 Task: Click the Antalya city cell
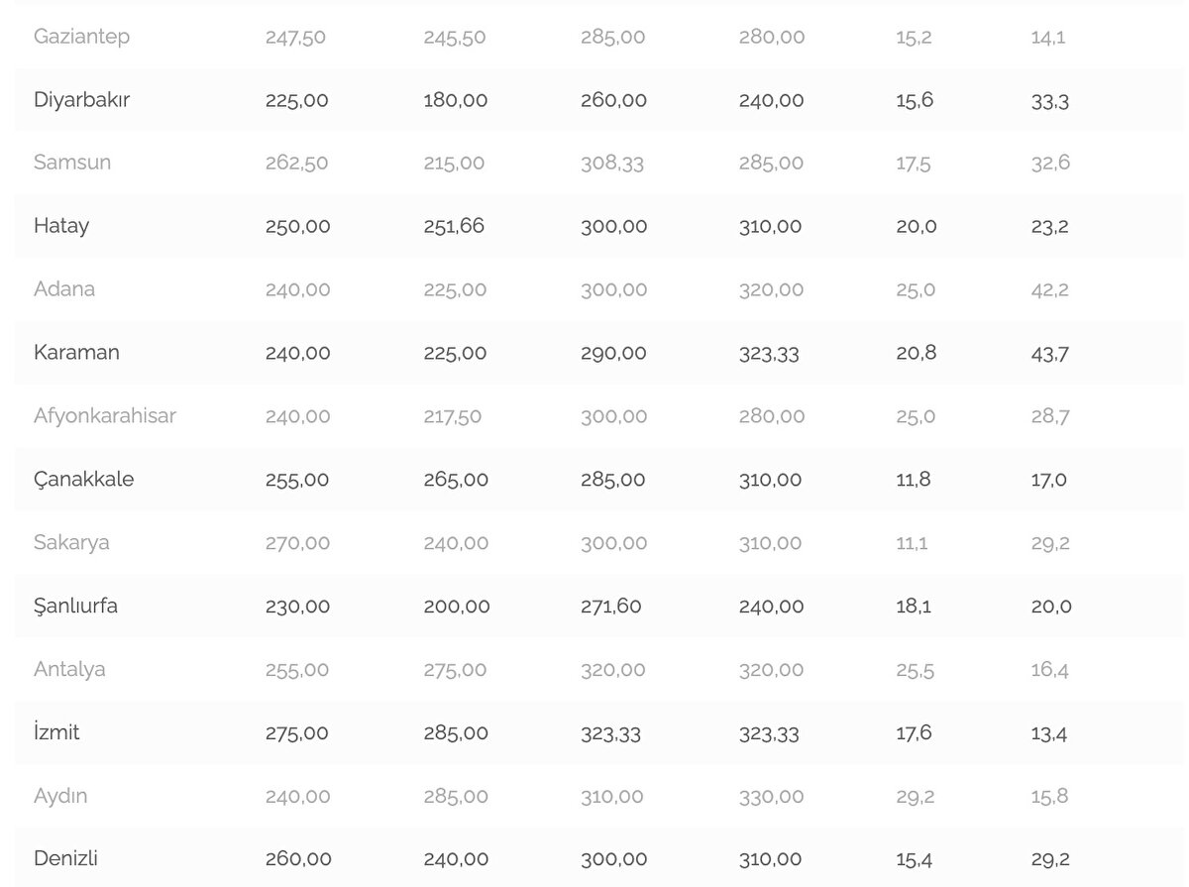pyautogui.click(x=69, y=669)
